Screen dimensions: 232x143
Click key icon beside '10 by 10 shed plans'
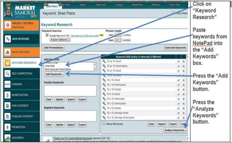104,66
